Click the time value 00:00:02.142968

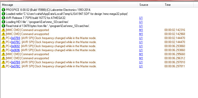pyautogui.click(x=175, y=34)
